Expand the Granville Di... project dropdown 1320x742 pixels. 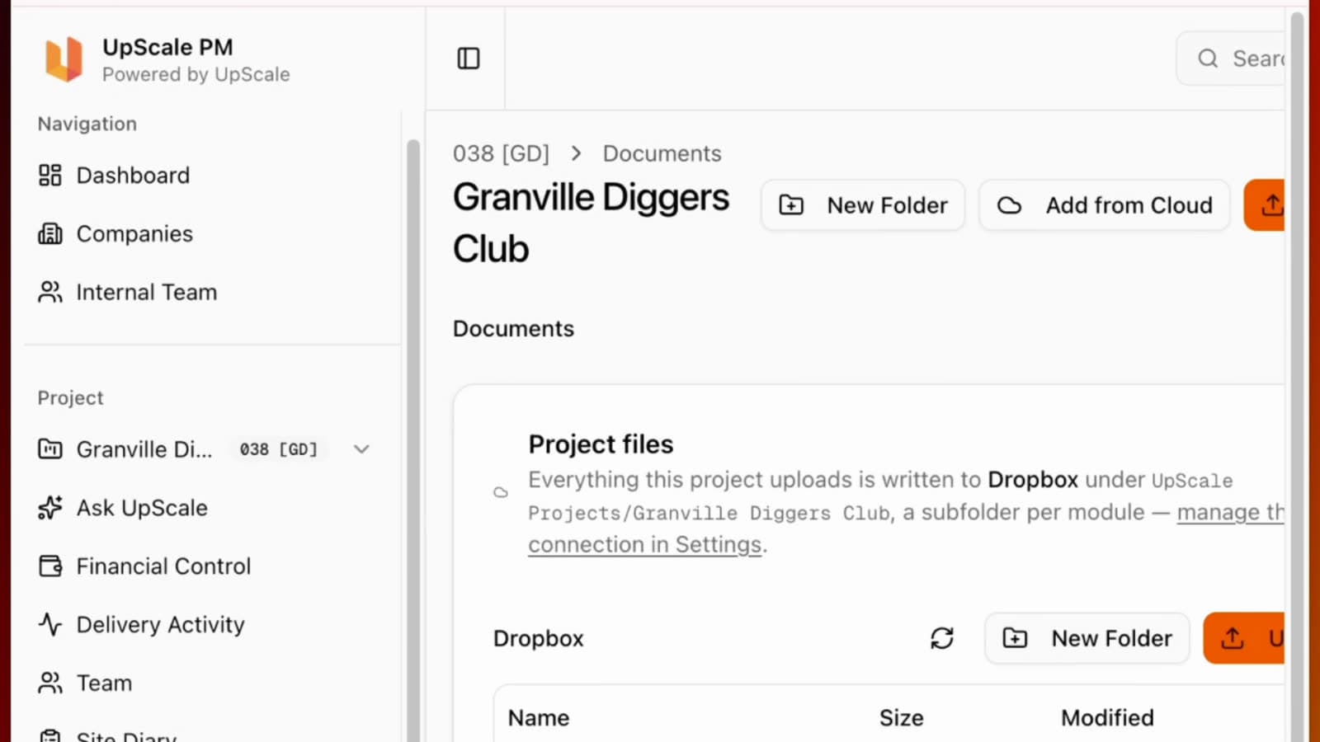361,449
